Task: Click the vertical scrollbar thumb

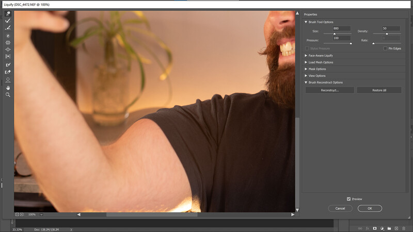Action: [x=297, y=162]
